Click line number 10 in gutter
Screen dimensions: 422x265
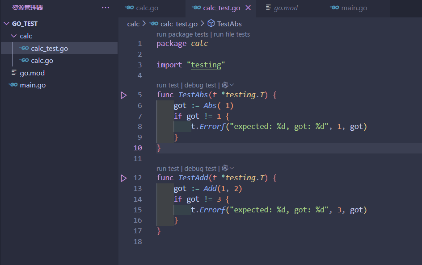(x=138, y=148)
